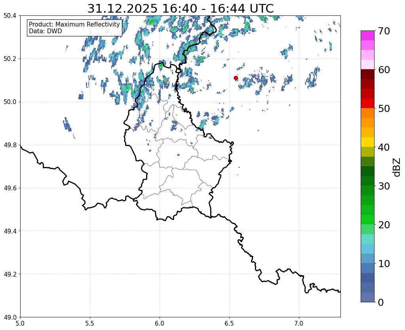
Task: Click the 70 tick label on colorbar
Action: tap(384, 31)
